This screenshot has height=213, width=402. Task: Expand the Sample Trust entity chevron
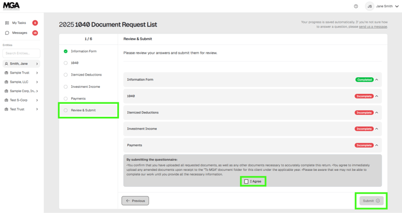[37, 73]
